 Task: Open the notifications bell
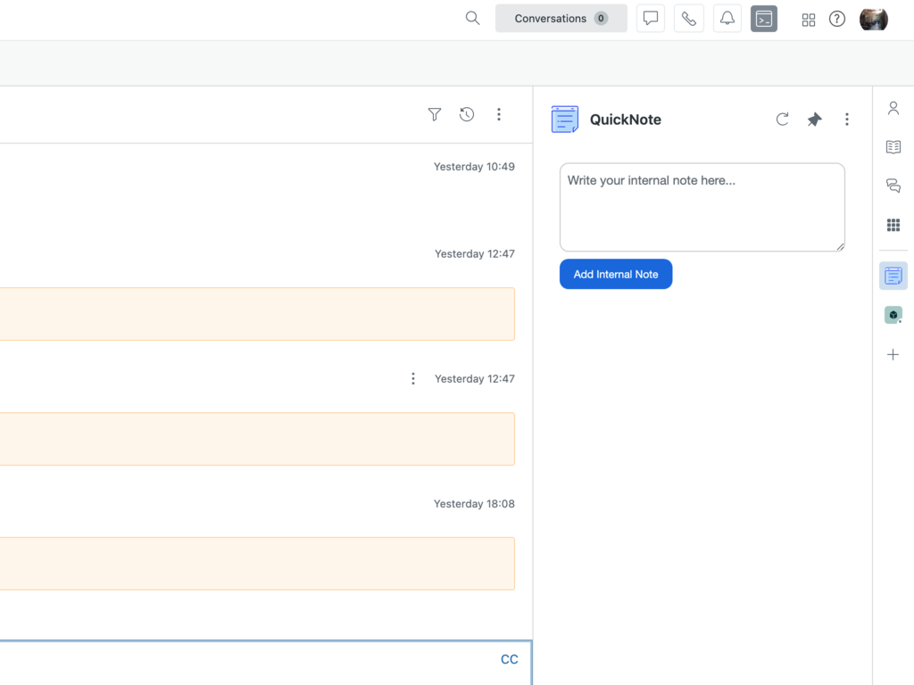point(727,19)
